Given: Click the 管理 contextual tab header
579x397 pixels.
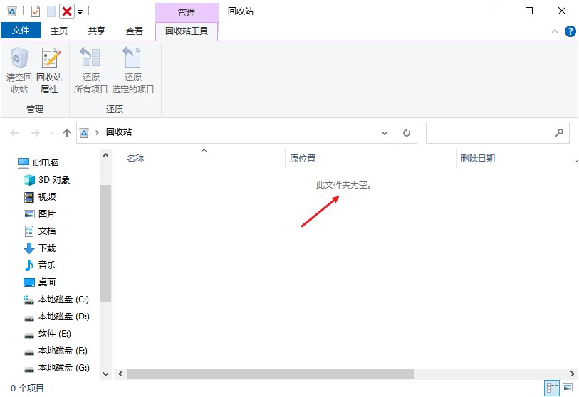Looking at the screenshot, I should click(187, 12).
